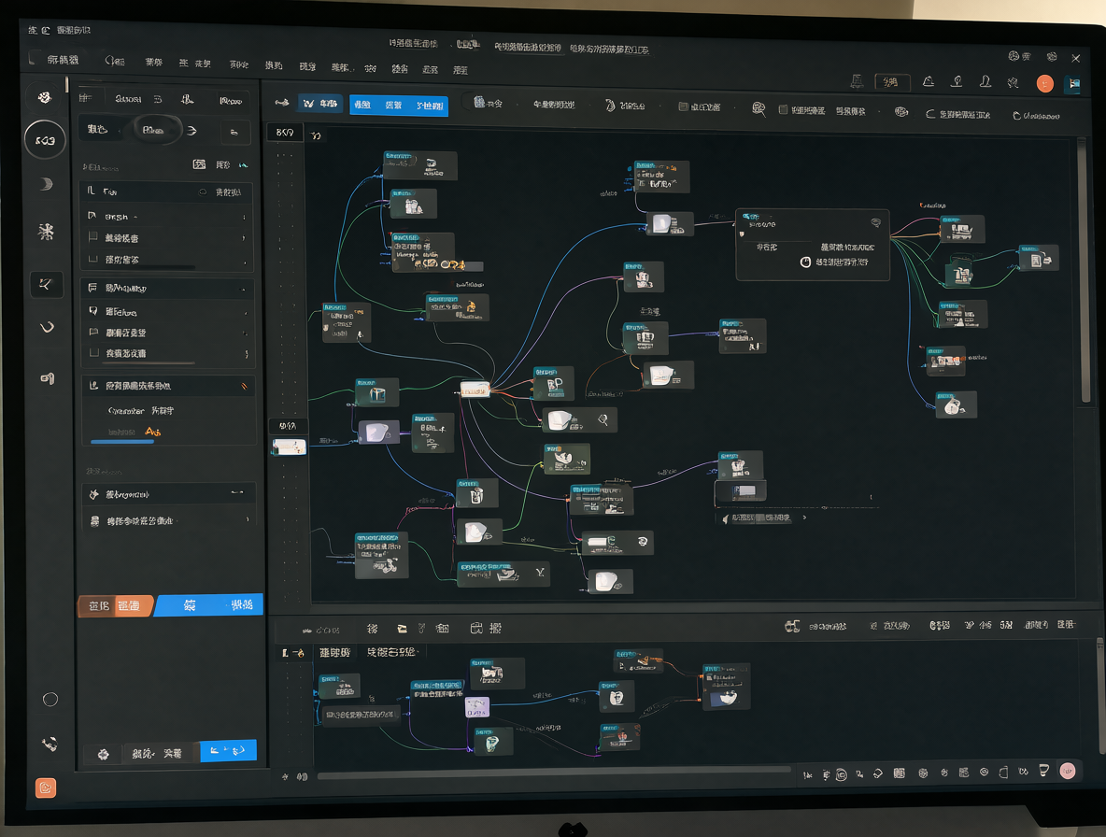
Task: Open the pink avatar in bottom status bar
Action: point(1068,771)
